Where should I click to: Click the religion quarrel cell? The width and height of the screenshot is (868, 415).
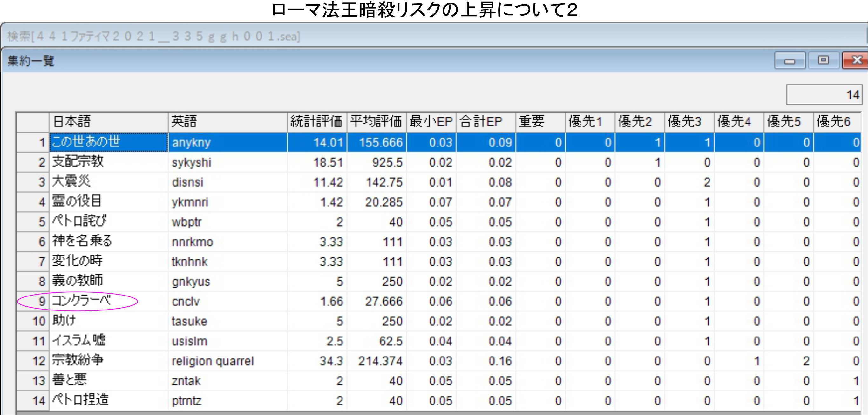[x=213, y=361]
